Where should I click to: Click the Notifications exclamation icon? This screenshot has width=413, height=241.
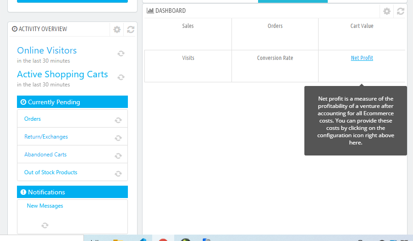coord(23,192)
